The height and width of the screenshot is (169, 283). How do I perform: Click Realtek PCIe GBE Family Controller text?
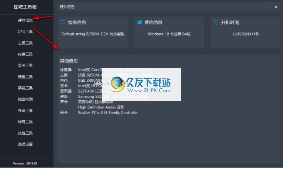(108, 113)
